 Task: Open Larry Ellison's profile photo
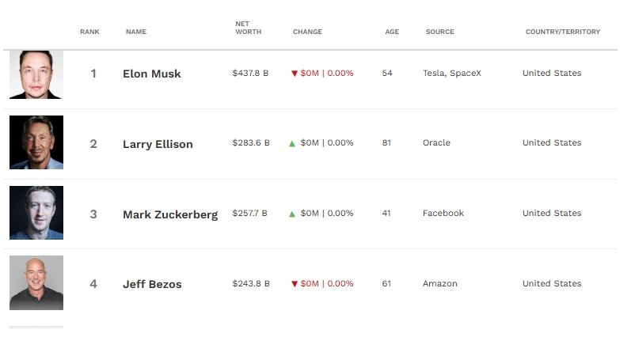pyautogui.click(x=36, y=142)
